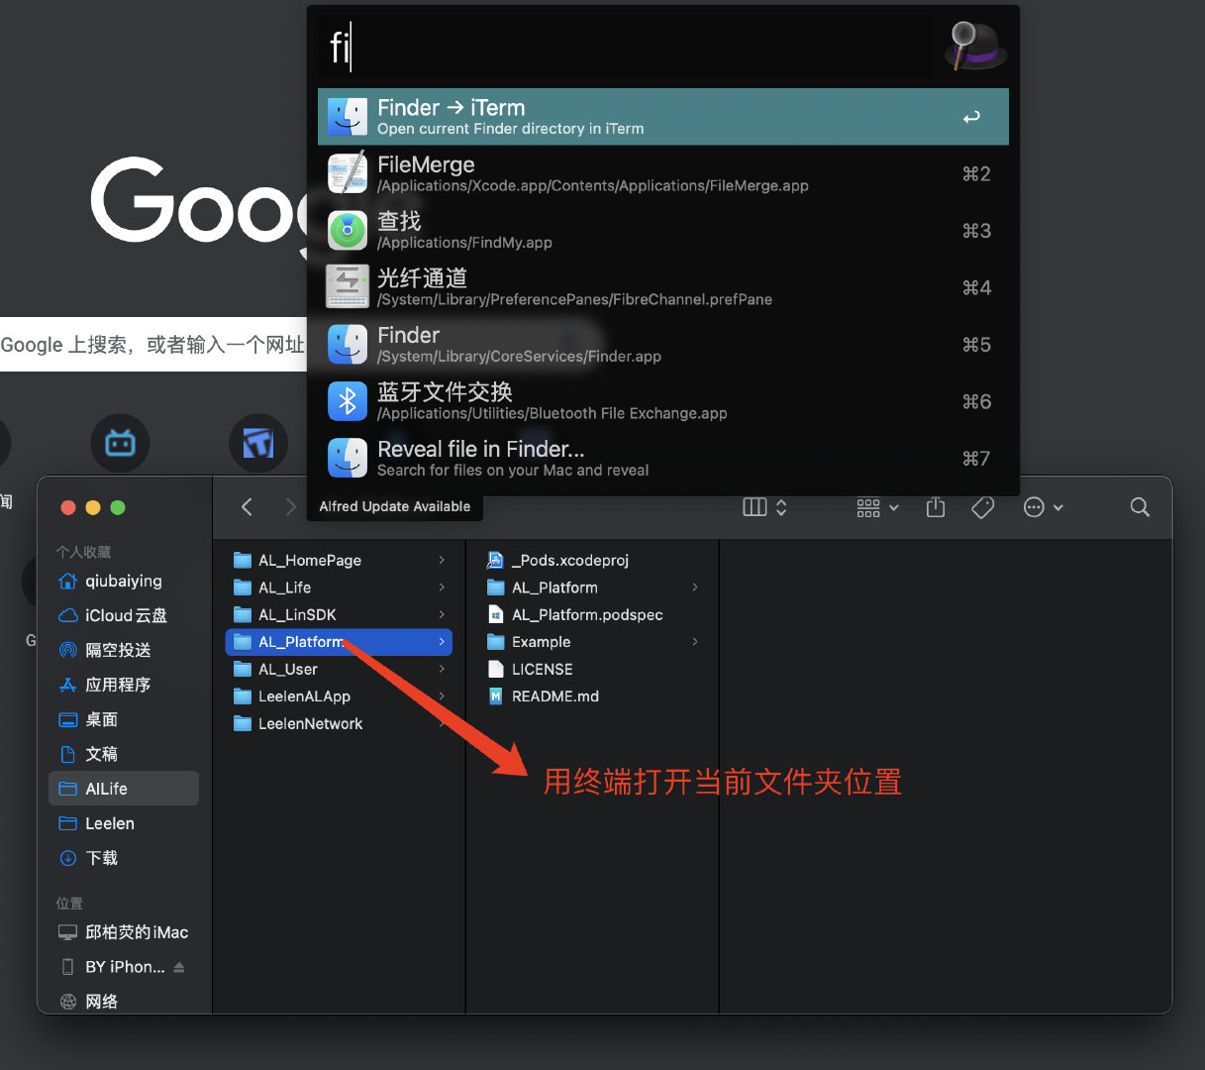
Task: Select LeelenNetwork folder
Action: point(339,723)
